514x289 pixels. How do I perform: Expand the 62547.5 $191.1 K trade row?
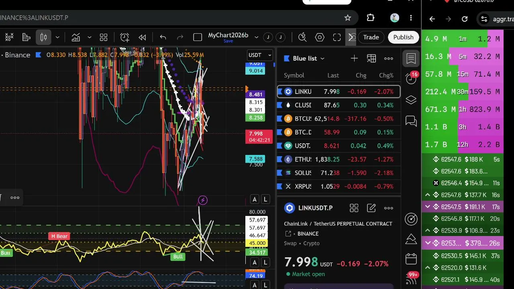click(428, 207)
